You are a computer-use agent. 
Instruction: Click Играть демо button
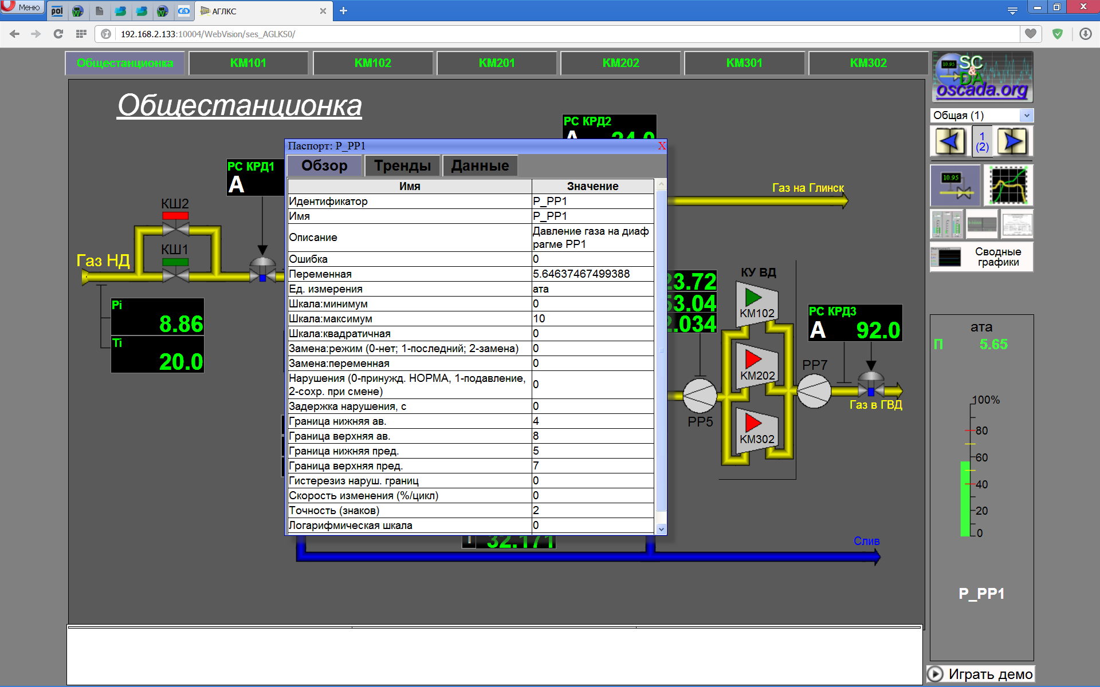coord(981,674)
